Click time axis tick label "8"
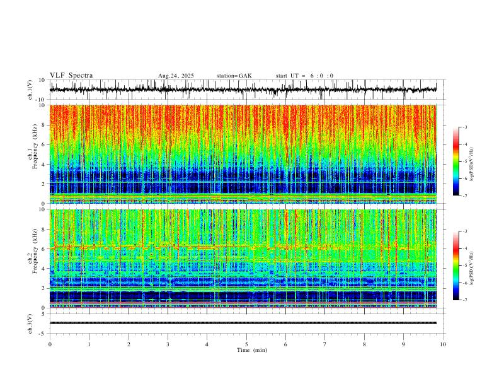This screenshot has height=386, width=499. pyautogui.click(x=364, y=344)
